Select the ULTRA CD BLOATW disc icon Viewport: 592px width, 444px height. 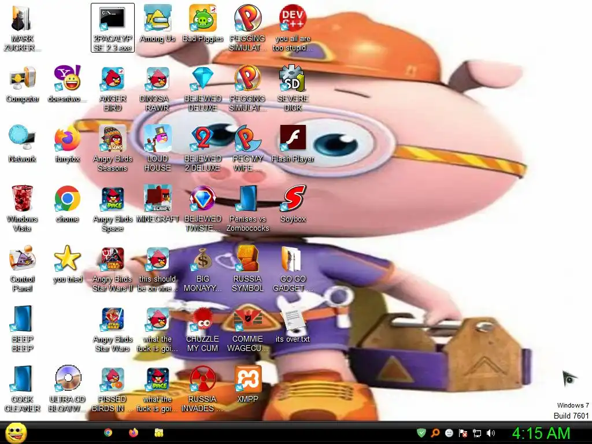click(67, 388)
